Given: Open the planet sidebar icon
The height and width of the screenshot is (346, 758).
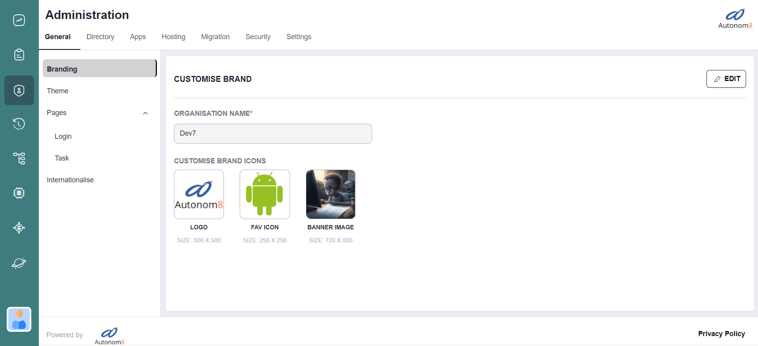Looking at the screenshot, I should click(19, 263).
